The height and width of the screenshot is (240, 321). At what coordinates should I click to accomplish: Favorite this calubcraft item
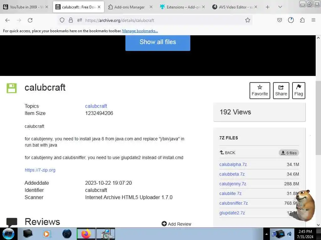click(260, 91)
